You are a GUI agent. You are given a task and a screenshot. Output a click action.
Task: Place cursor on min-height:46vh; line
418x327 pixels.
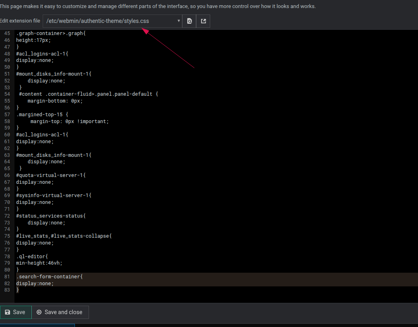click(x=39, y=263)
